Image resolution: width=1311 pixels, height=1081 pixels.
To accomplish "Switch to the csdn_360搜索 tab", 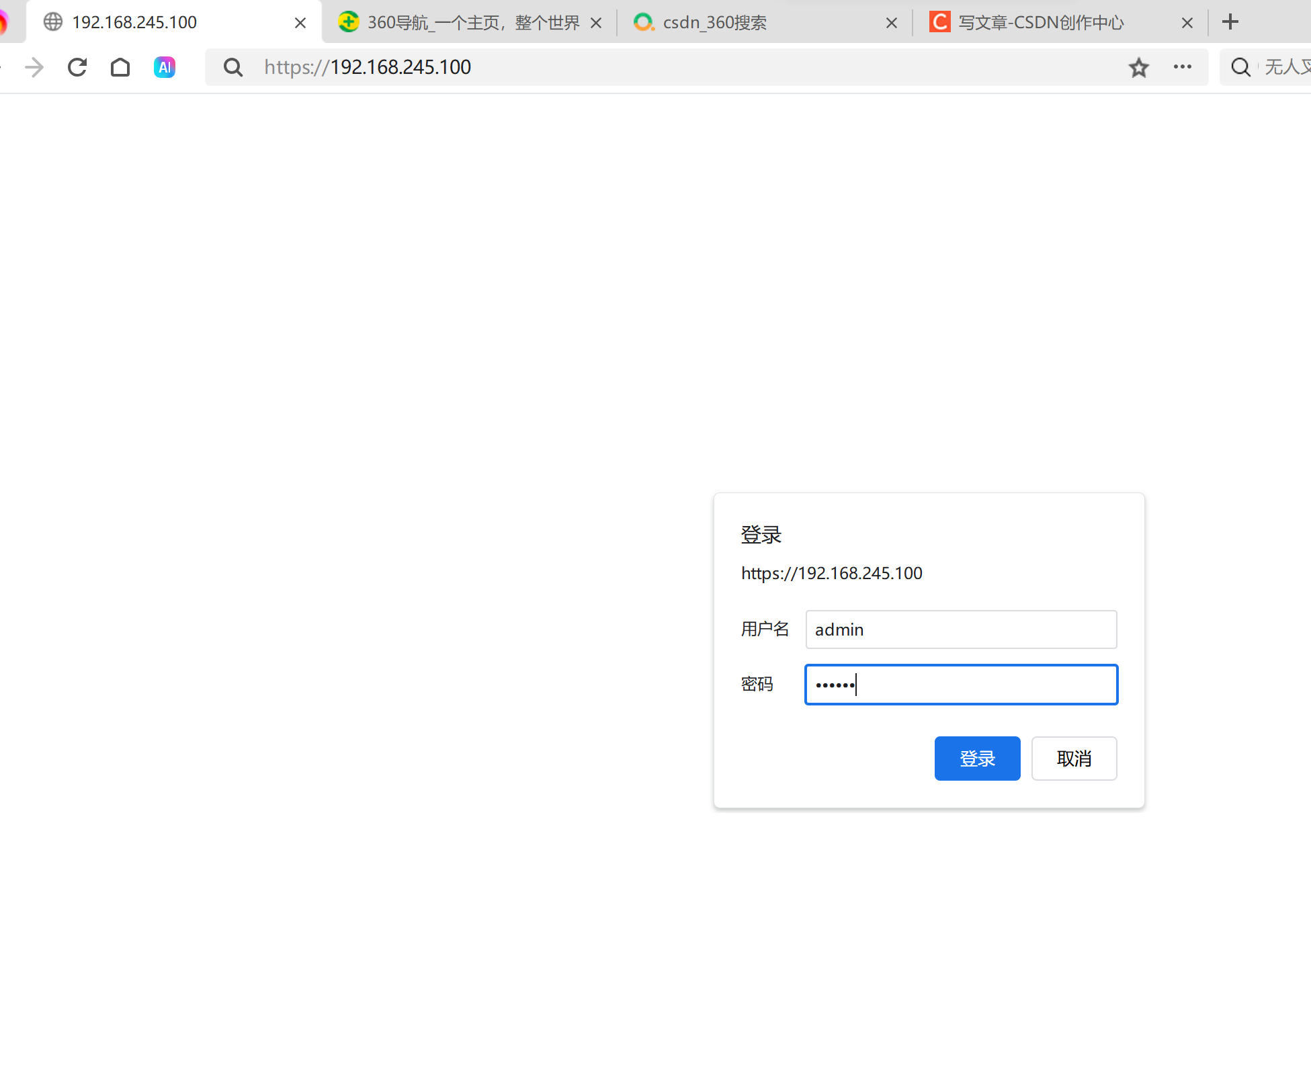I will pyautogui.click(x=739, y=23).
